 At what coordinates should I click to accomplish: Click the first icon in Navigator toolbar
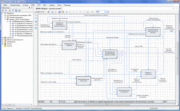[x=2, y=10]
